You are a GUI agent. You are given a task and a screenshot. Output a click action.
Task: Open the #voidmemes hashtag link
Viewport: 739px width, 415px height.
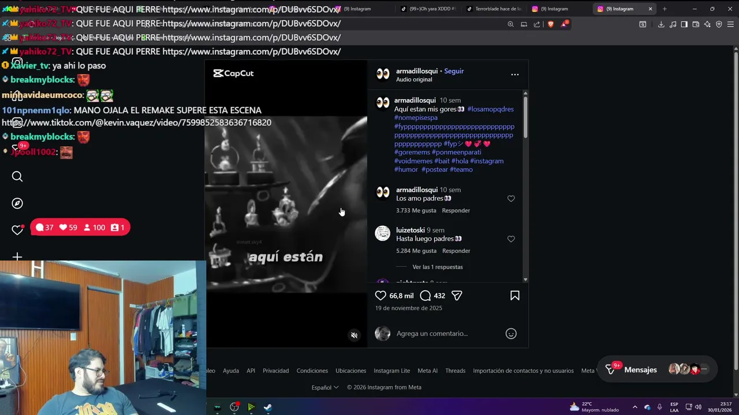tap(413, 161)
